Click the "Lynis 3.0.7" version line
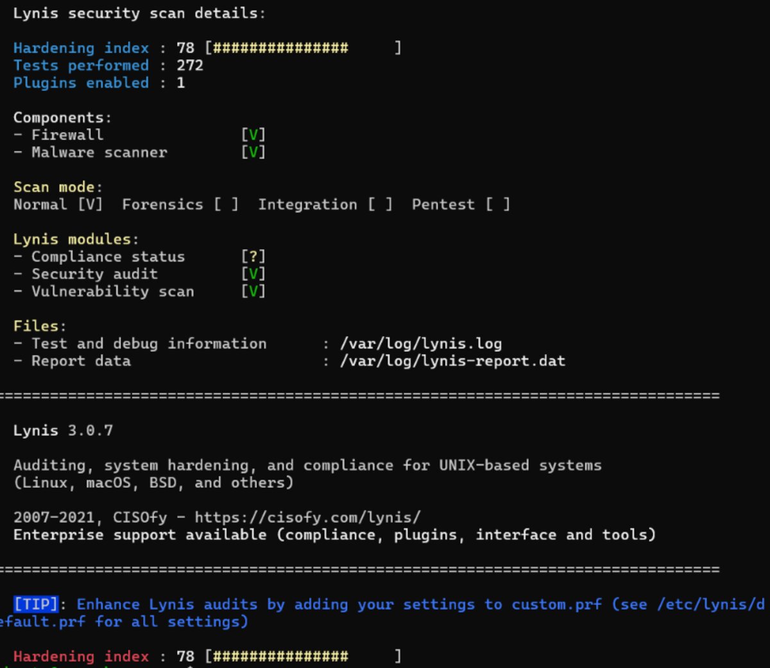Viewport: 770px width, 668px height. 63,430
